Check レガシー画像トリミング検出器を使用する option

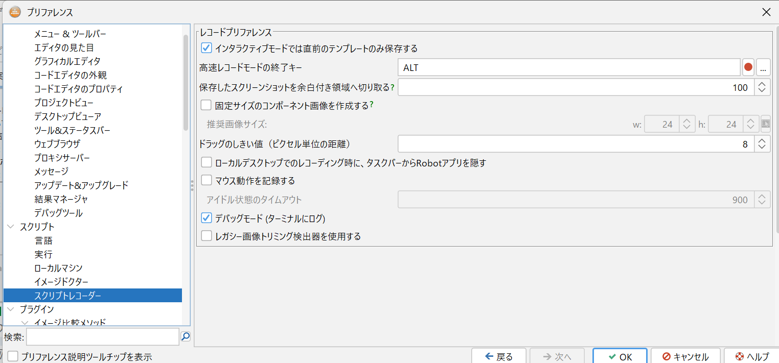click(207, 236)
